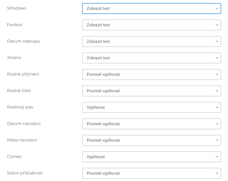Click the Datum narození label text
The height and width of the screenshot is (181, 228).
[24, 124]
